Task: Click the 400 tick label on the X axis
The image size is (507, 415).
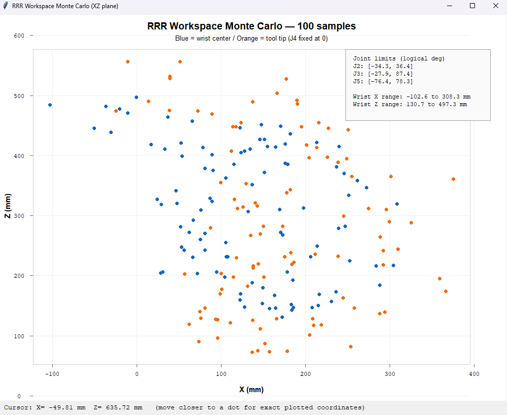Action: (x=473, y=373)
